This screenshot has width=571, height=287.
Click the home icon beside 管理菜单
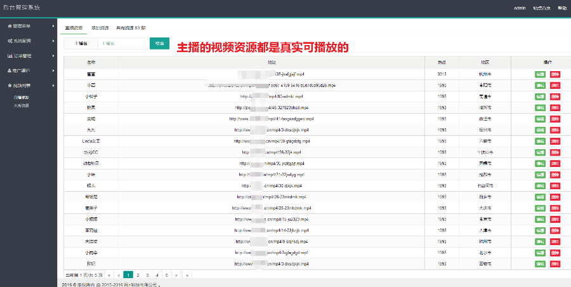click(9, 26)
